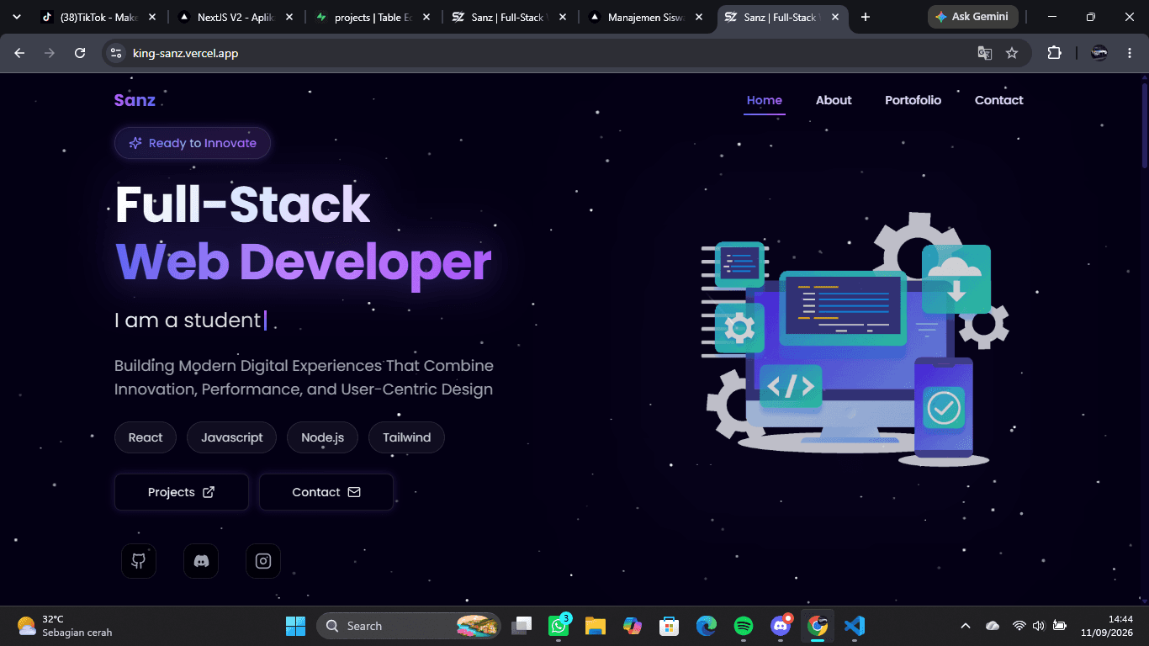Open Microsoft Store from taskbar

pyautogui.click(x=669, y=626)
